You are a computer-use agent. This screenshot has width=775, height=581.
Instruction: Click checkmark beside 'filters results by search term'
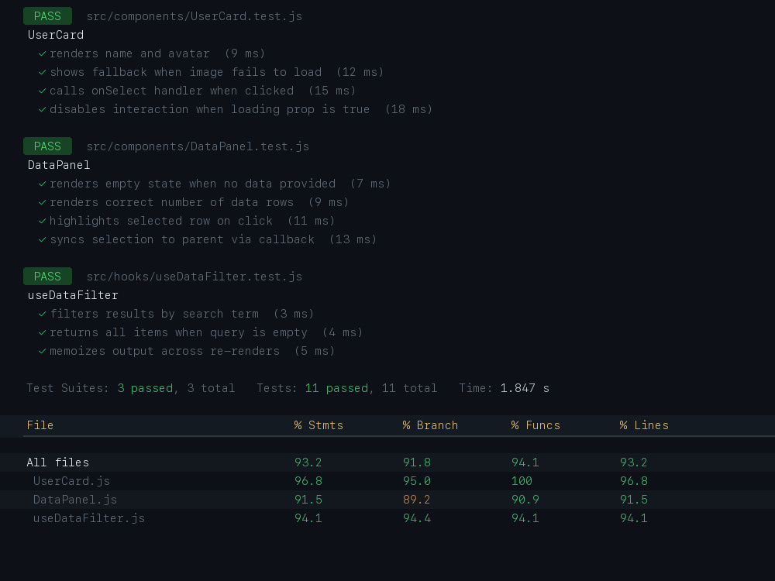(43, 314)
